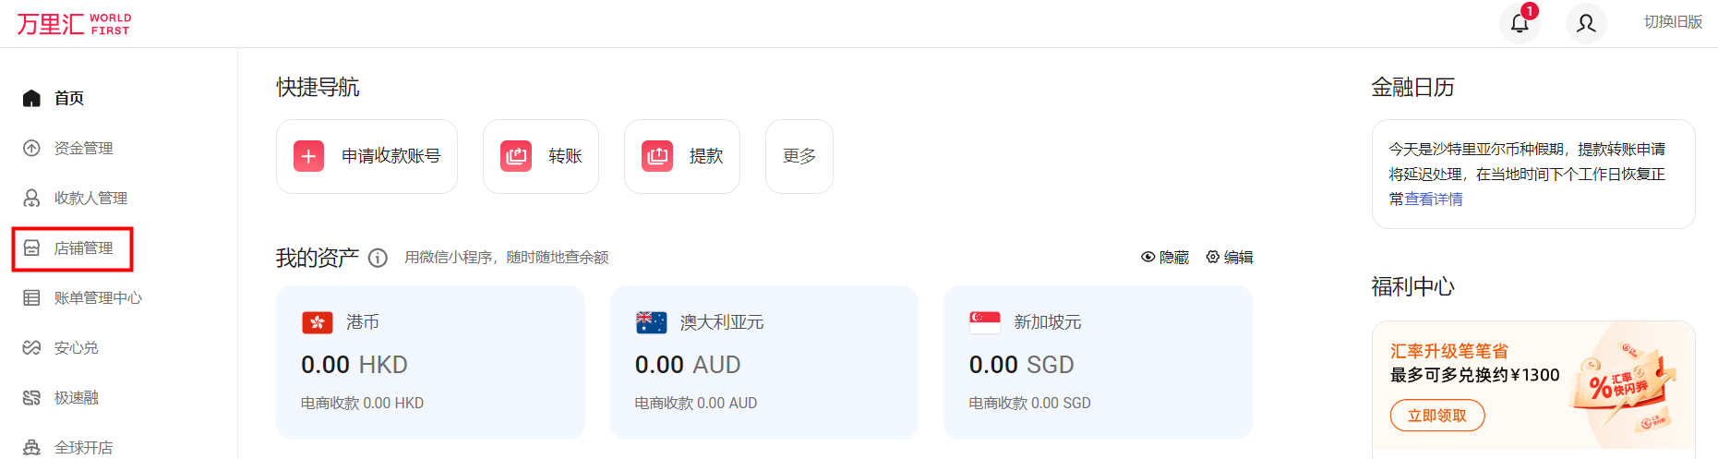Go to 账单管理中心 sidebar item
Screen dimensions: 1718x459
(97, 298)
